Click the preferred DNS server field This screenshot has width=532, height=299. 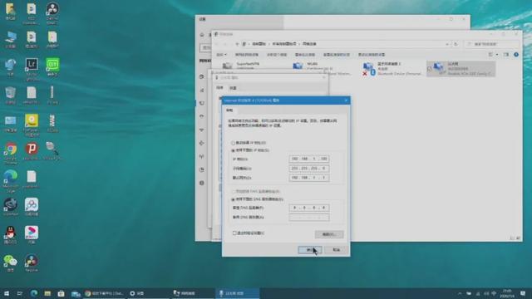pyautogui.click(x=309, y=208)
